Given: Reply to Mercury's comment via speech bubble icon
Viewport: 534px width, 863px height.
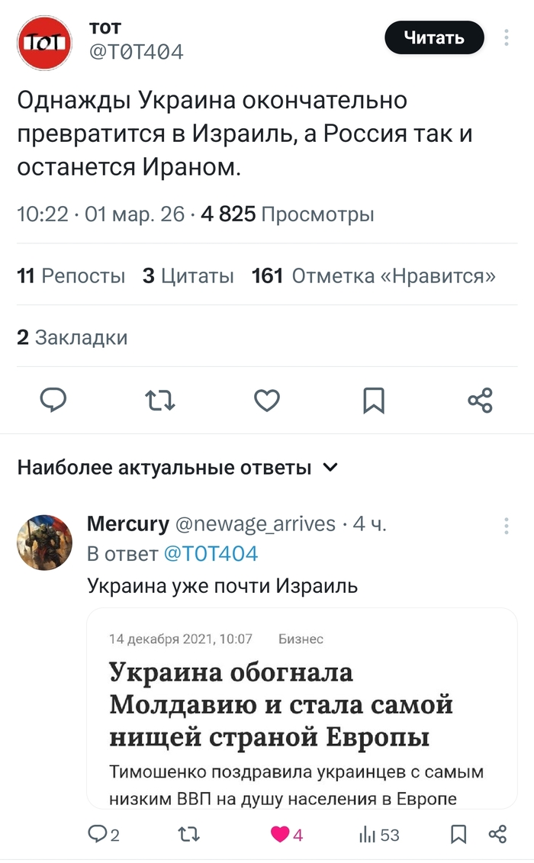Looking at the screenshot, I should click(x=100, y=836).
